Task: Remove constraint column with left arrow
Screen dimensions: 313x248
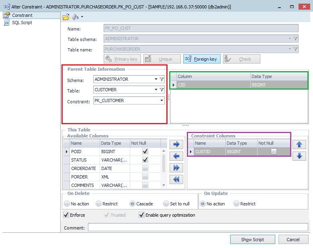Action: (x=176, y=156)
